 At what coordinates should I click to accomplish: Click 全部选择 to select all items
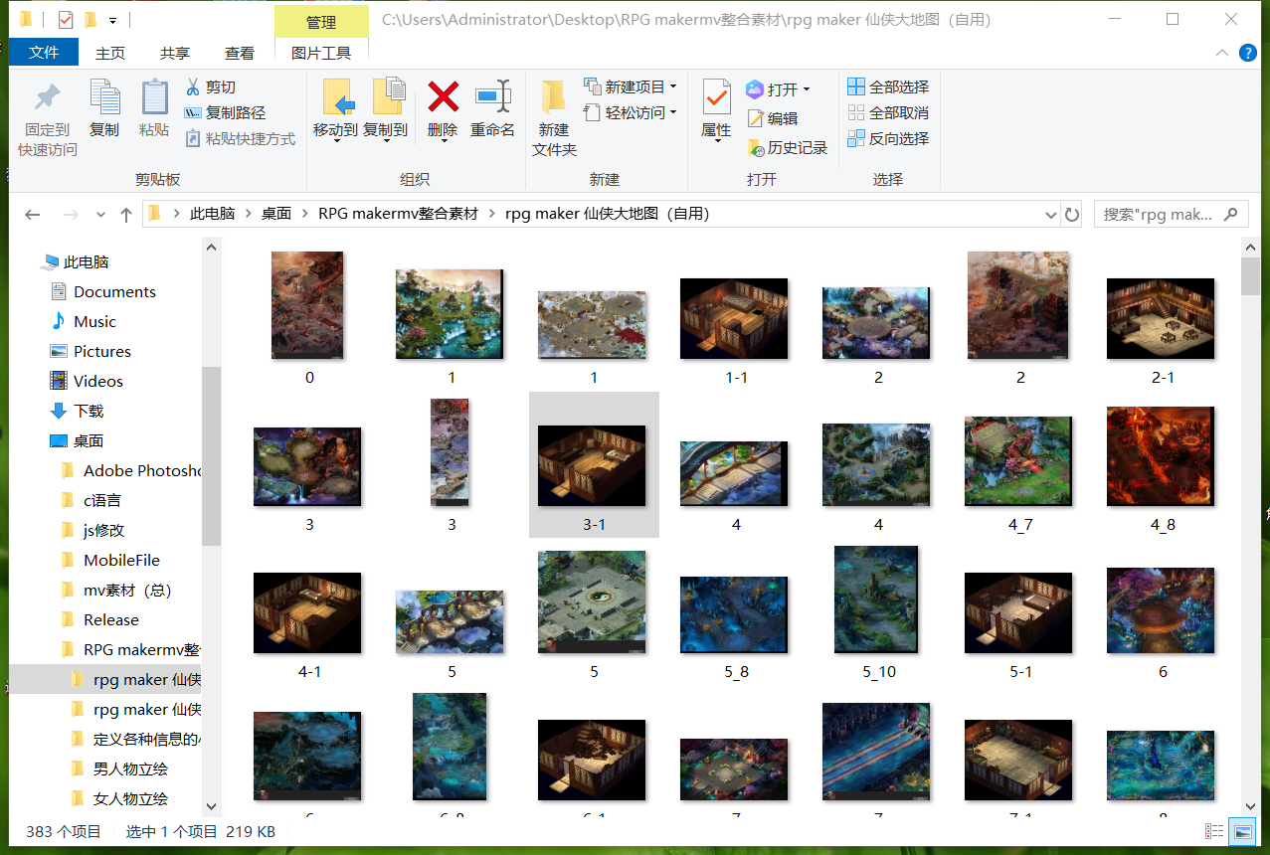coord(888,87)
